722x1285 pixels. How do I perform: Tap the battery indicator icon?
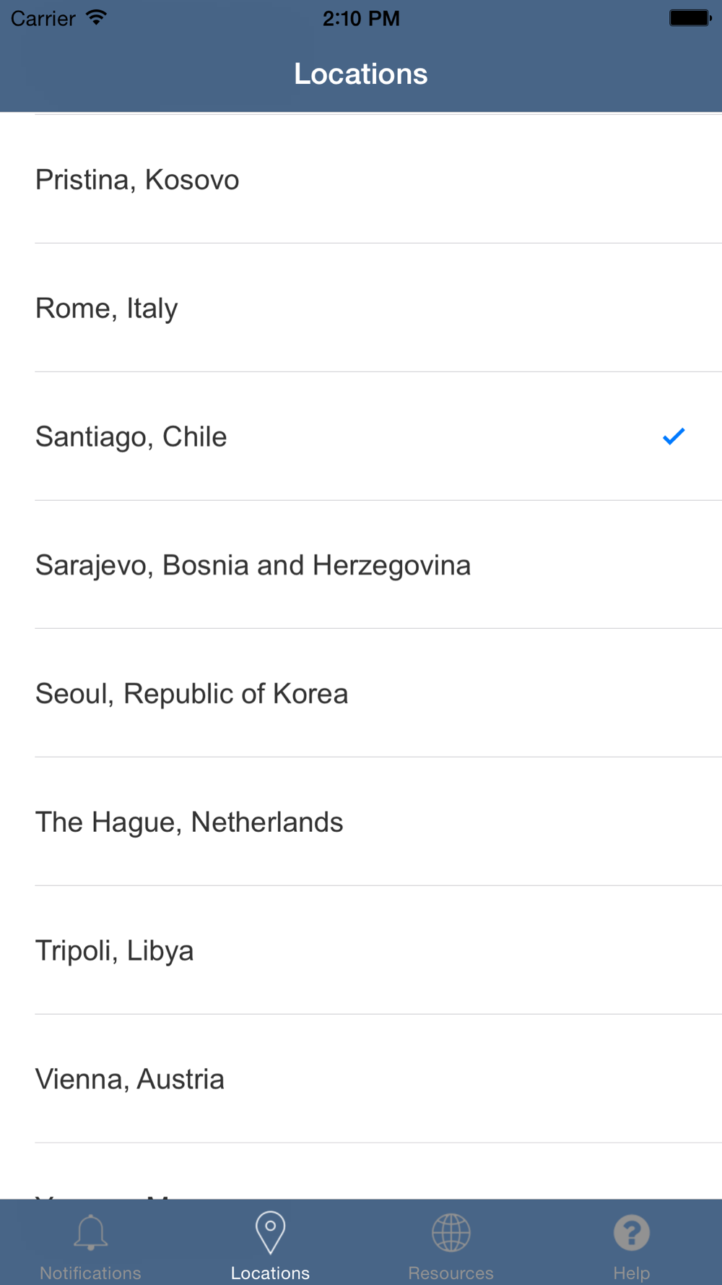pyautogui.click(x=690, y=18)
